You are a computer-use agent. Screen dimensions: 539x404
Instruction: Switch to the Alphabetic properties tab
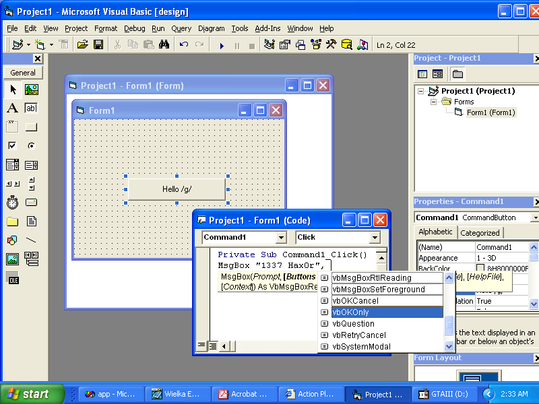[x=435, y=232]
